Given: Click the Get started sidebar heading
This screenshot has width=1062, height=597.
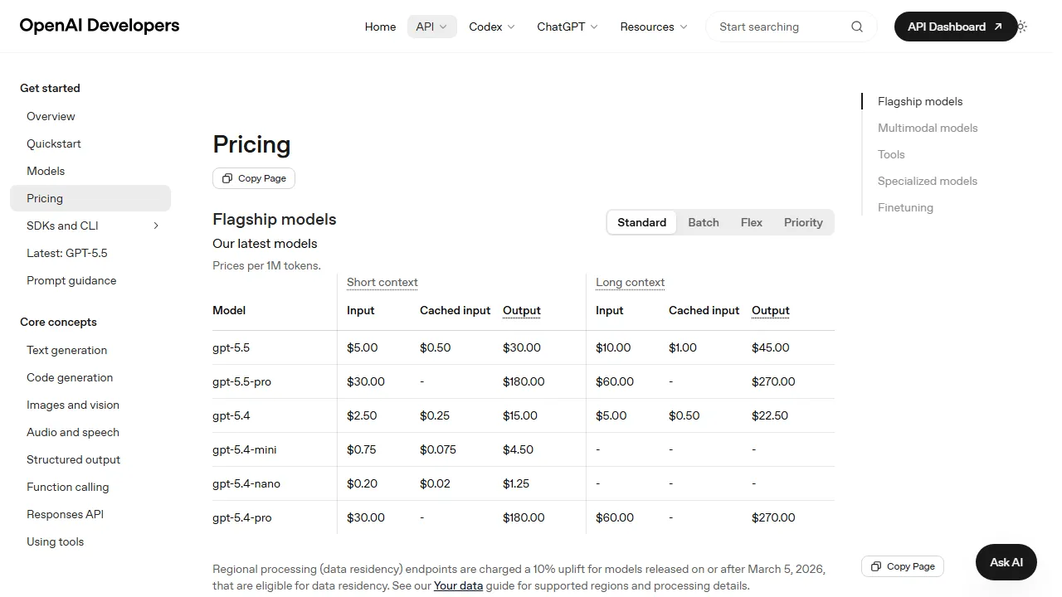Looking at the screenshot, I should point(50,88).
